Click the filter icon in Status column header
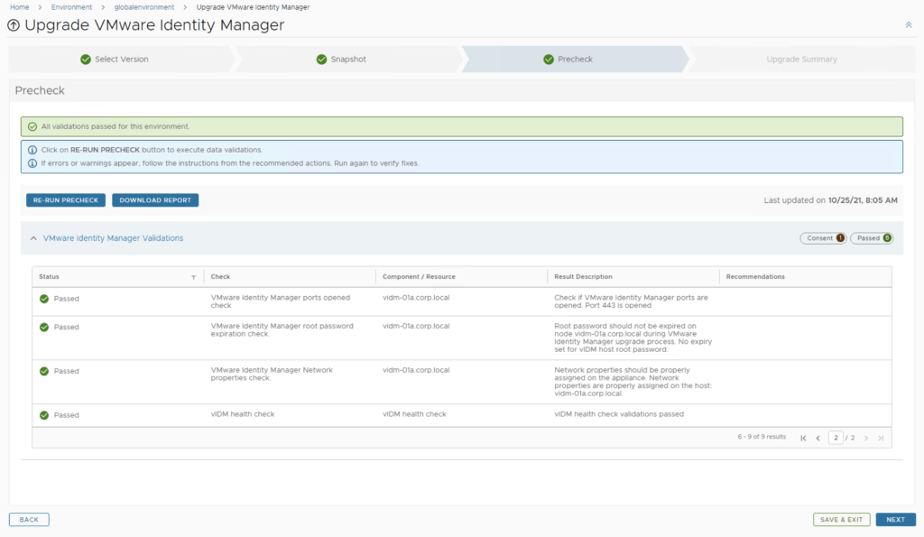924x537 pixels. click(193, 277)
